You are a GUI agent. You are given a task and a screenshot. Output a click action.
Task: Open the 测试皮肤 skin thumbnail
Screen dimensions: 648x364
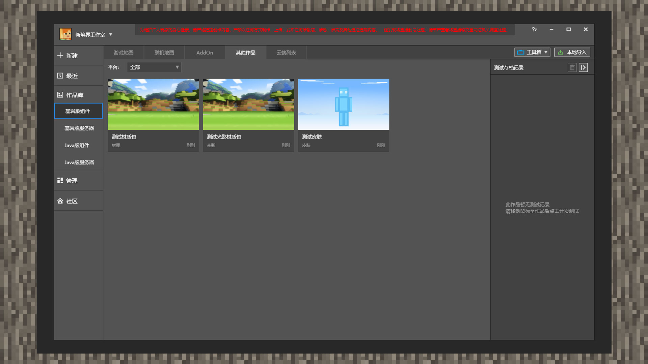coord(344,104)
